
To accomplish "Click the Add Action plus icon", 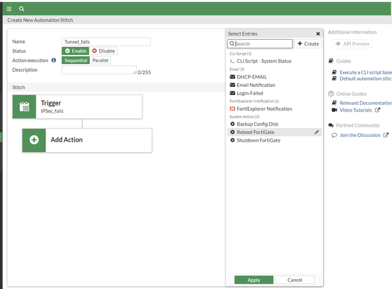I will tap(34, 140).
